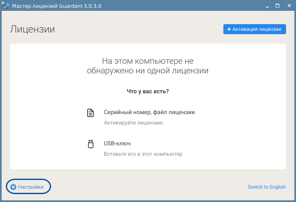
Task: Click the USB key icon
Action: tap(91, 144)
